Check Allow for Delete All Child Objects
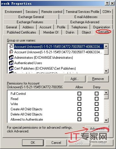 79,114
